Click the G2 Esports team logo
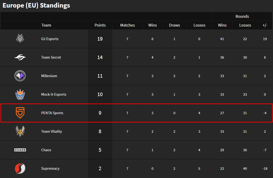Image resolution: width=273 pixels, height=178 pixels. pos(20,39)
